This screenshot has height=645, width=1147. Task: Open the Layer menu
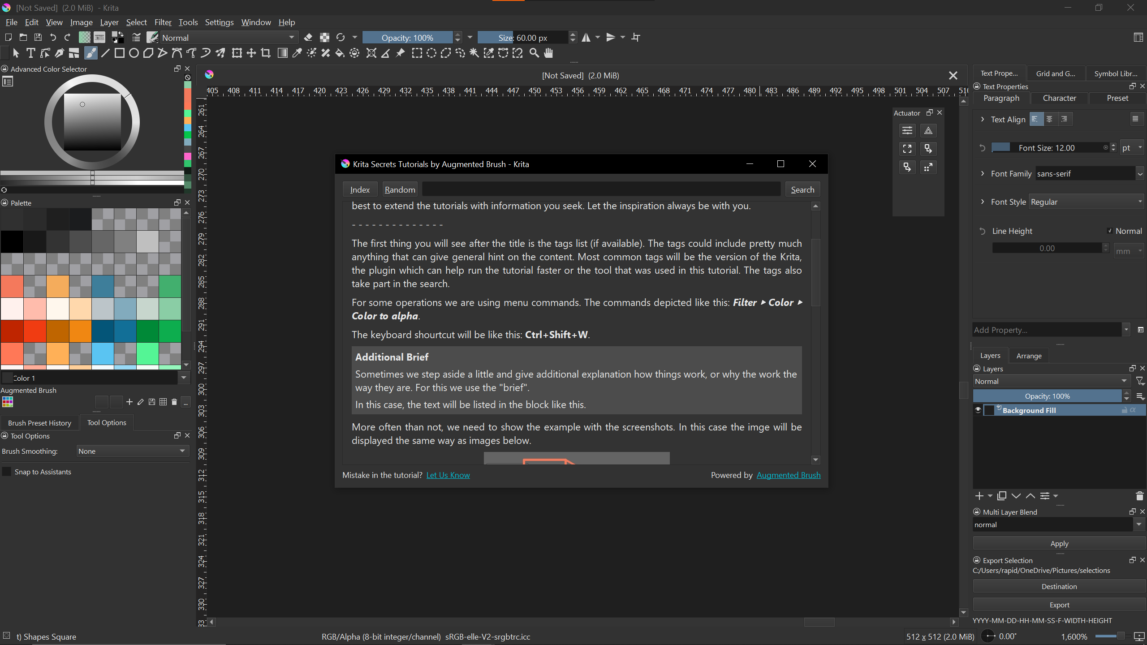click(x=109, y=22)
